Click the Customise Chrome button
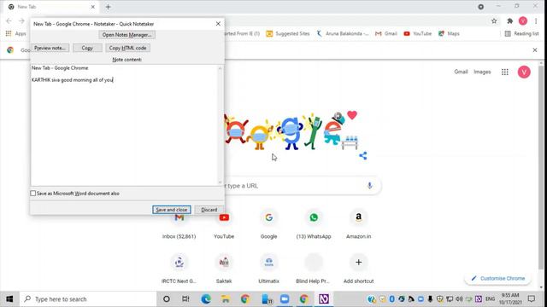The height and width of the screenshot is (307, 547). [x=497, y=278]
